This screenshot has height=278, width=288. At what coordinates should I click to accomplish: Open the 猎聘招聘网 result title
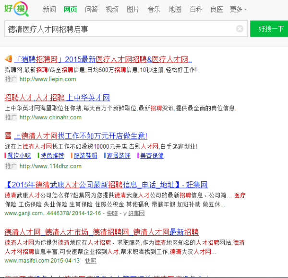point(103,59)
